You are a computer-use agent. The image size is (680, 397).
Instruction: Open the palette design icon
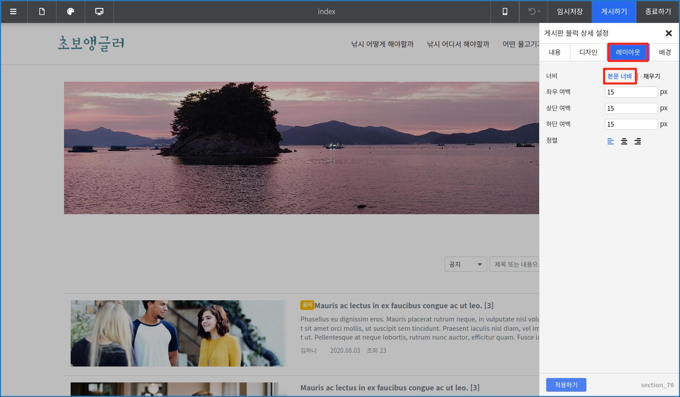71,11
